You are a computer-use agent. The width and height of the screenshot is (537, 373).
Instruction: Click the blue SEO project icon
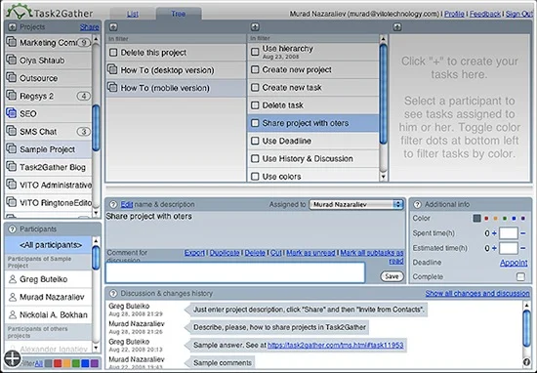pyautogui.click(x=12, y=113)
